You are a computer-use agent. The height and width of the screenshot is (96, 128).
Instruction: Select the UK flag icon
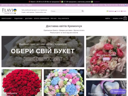122,11
